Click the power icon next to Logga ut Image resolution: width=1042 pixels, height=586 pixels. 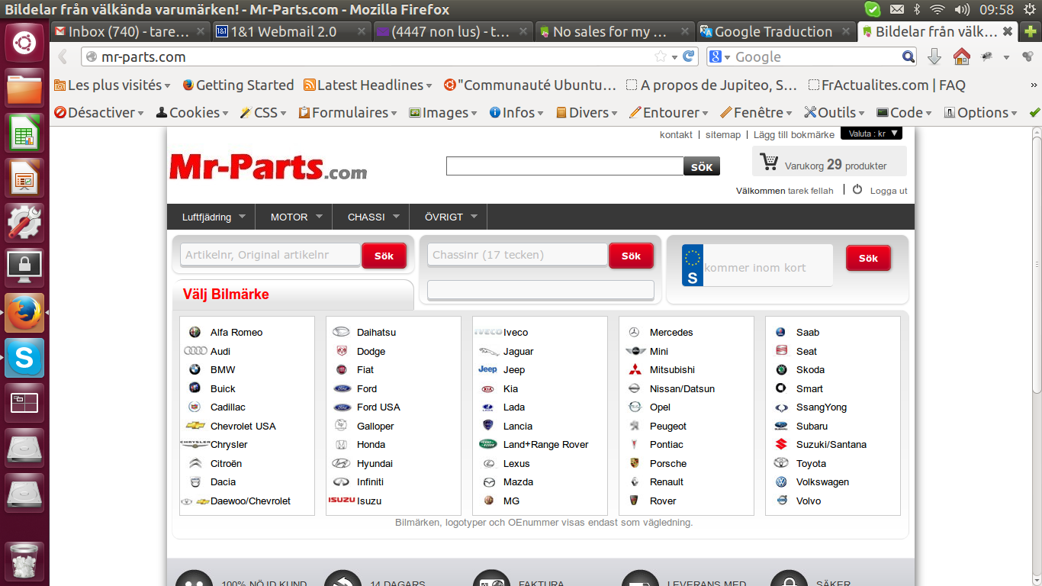tap(857, 189)
